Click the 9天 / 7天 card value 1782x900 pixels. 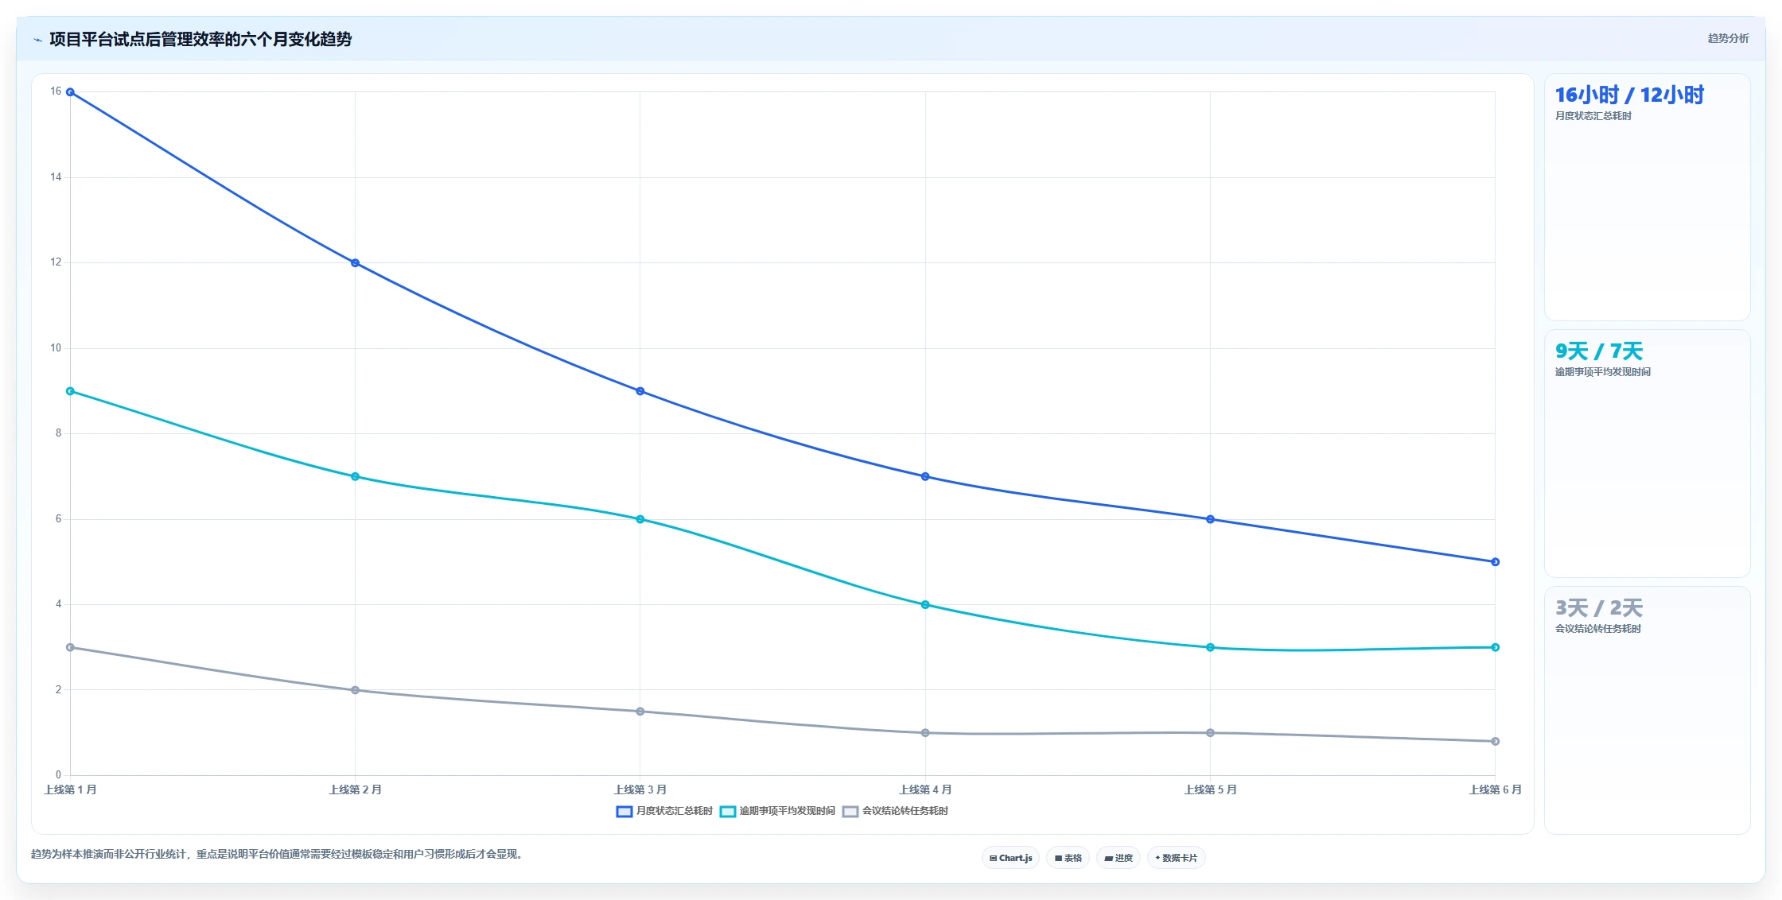coord(1599,351)
